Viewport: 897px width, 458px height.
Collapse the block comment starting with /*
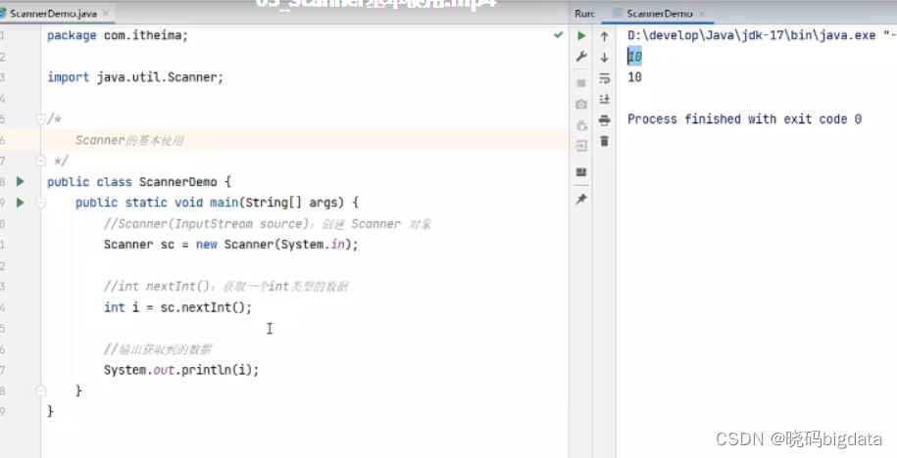click(x=40, y=118)
